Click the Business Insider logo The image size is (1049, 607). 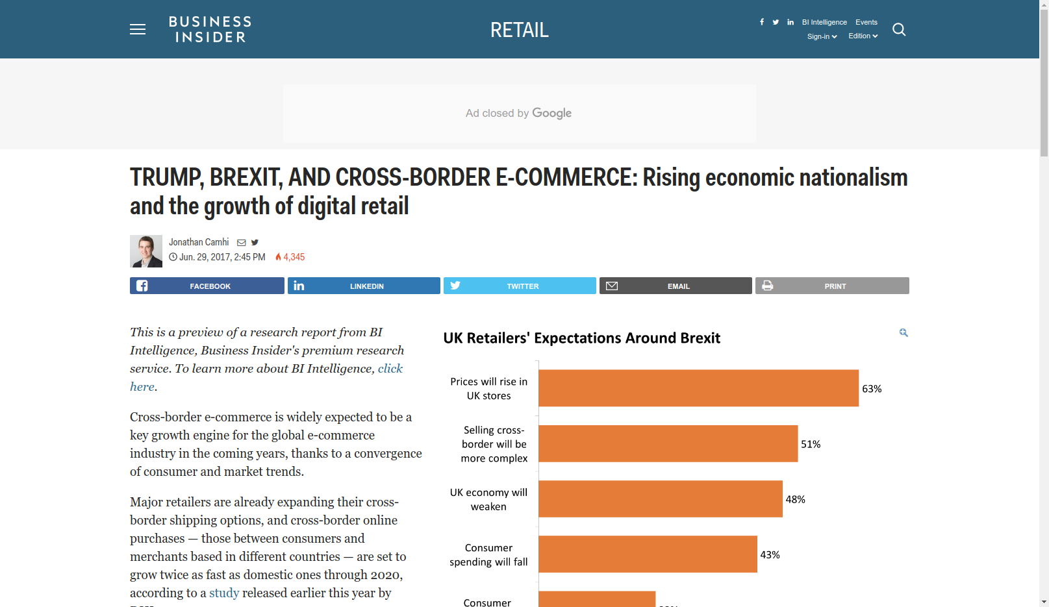210,29
